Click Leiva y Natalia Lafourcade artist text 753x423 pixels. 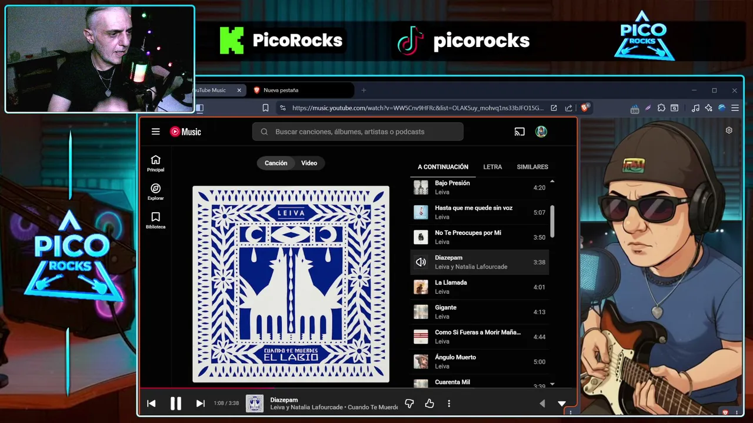point(471,267)
